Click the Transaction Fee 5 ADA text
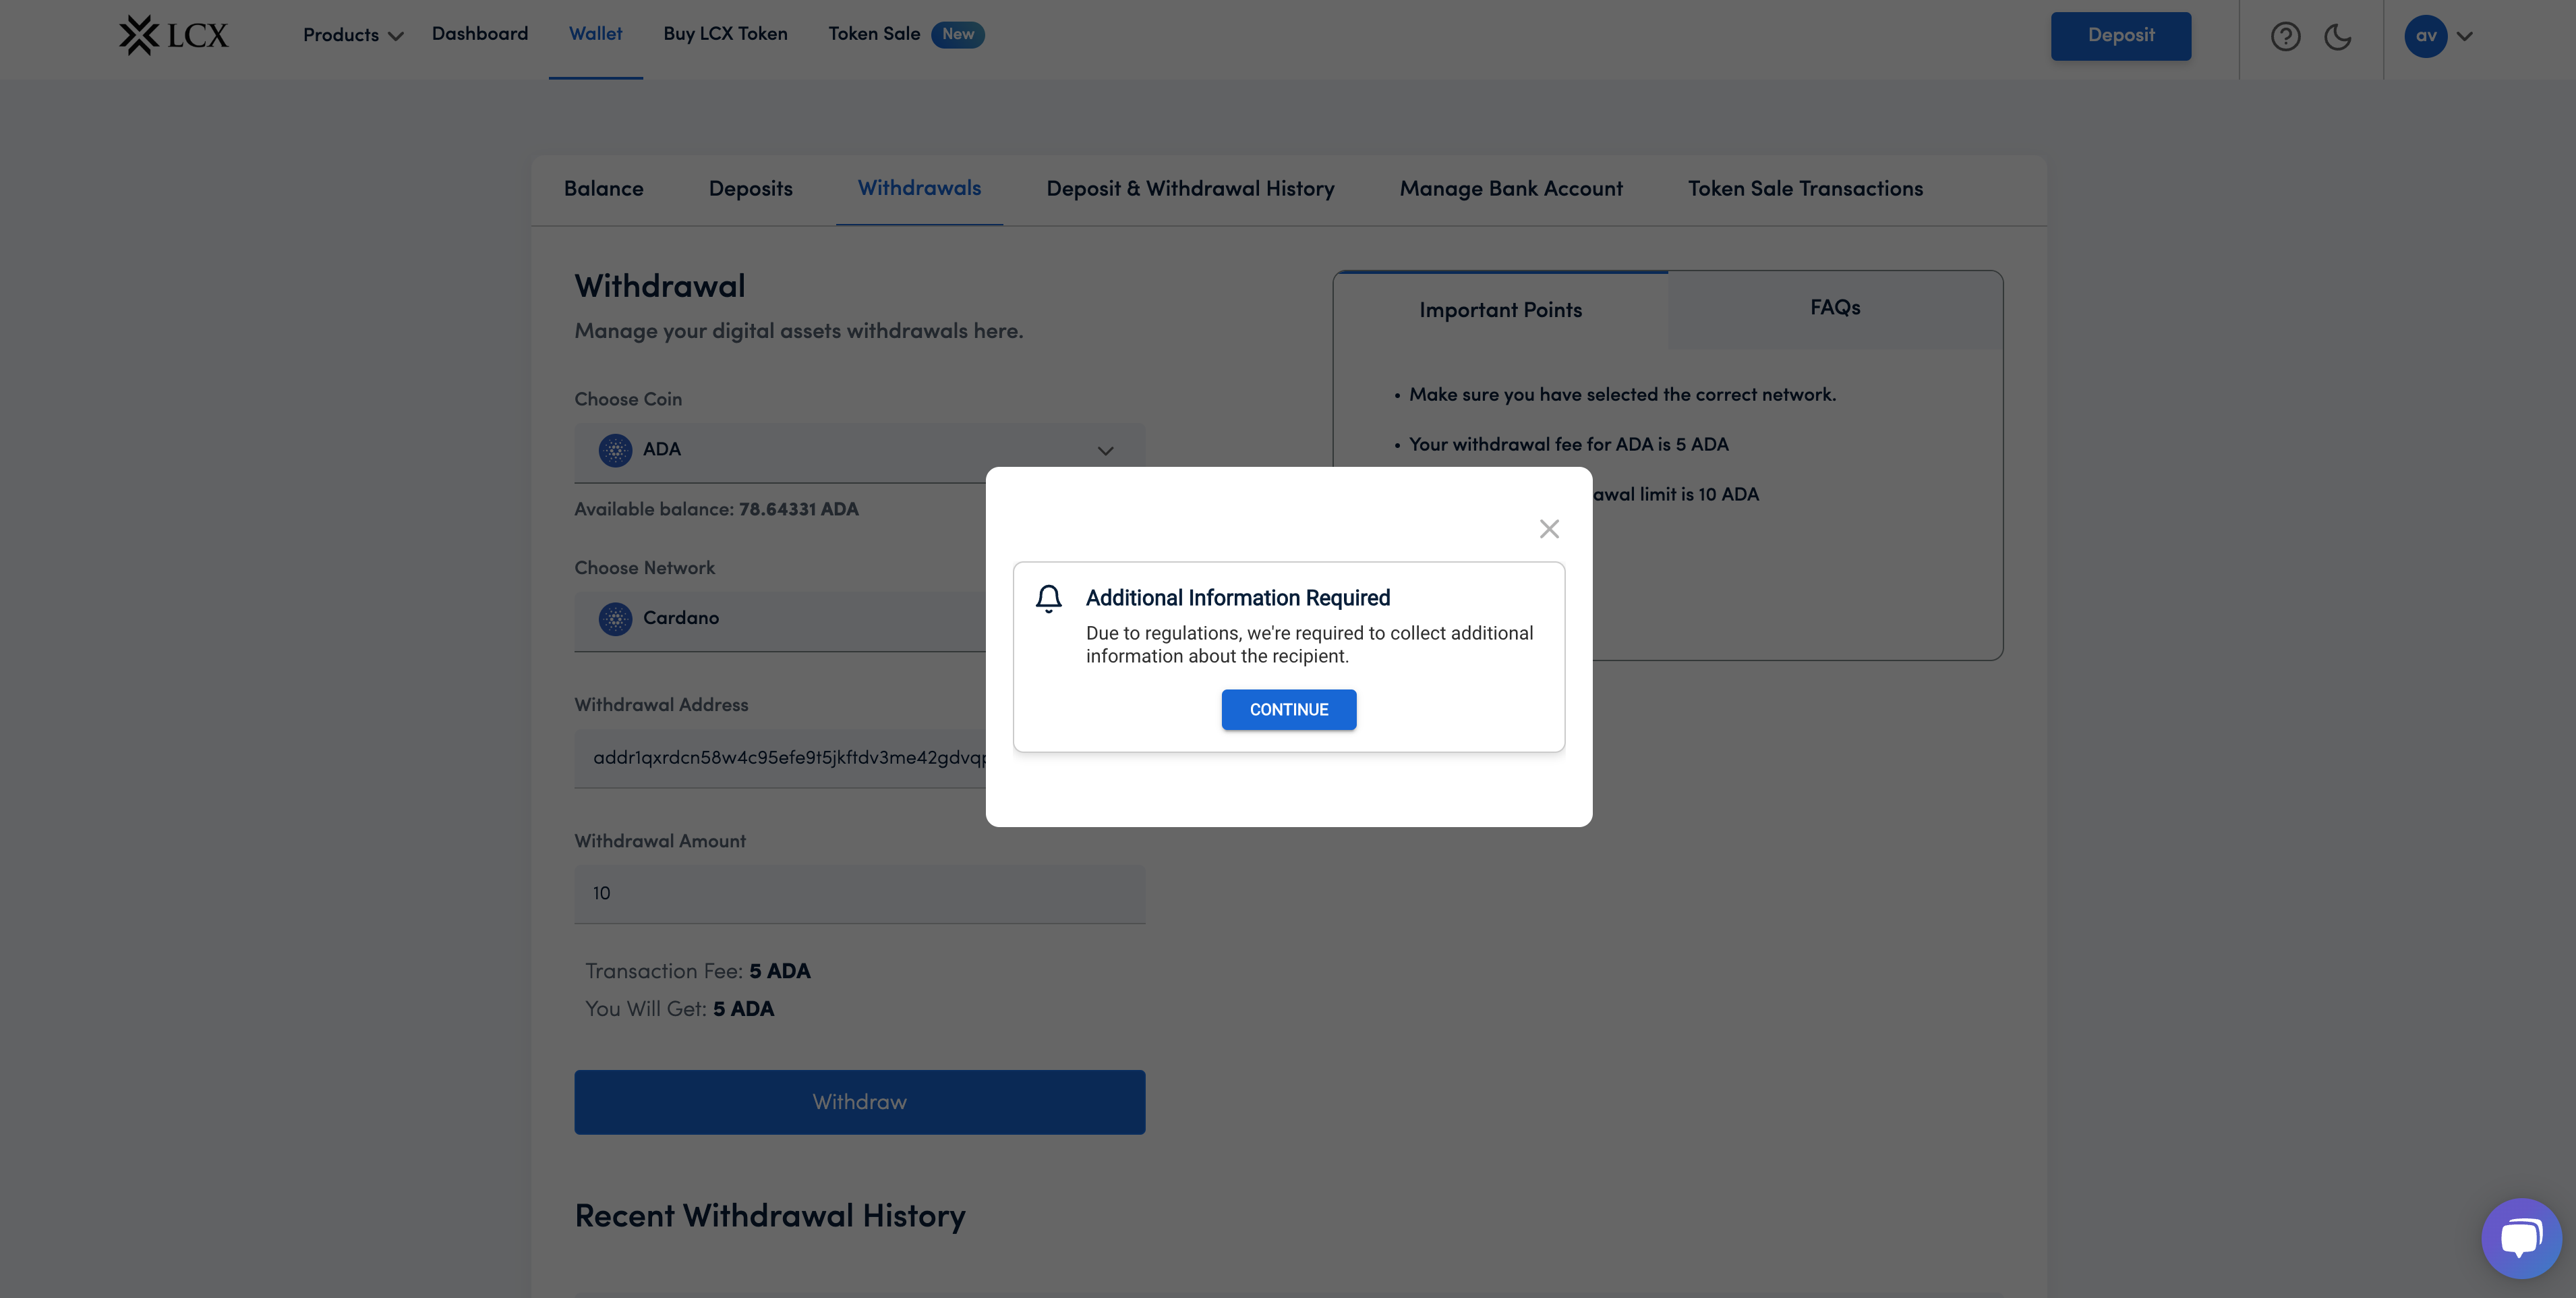Screen dimensions: 2576x1298 point(698,971)
